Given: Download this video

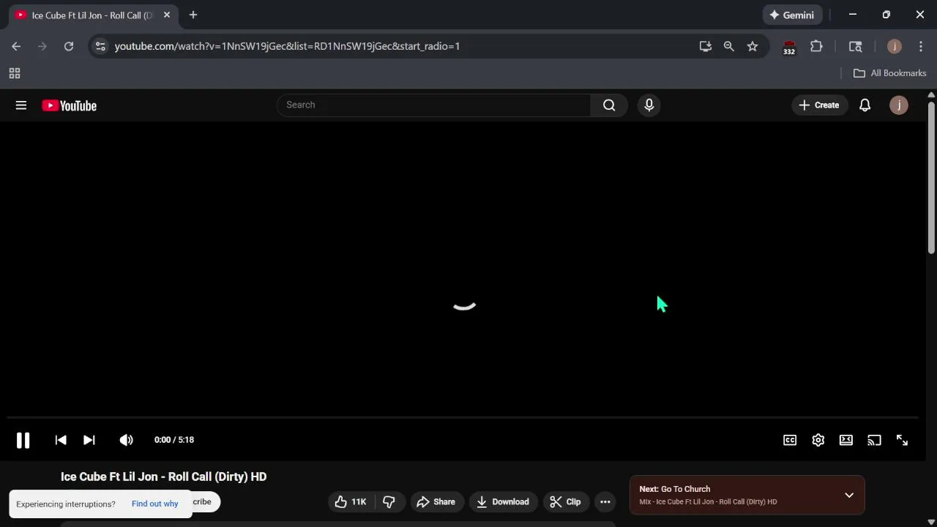Looking at the screenshot, I should coord(503,501).
